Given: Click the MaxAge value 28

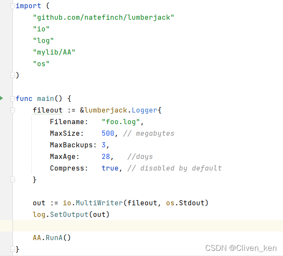Looking at the screenshot, I should pyautogui.click(x=106, y=156).
